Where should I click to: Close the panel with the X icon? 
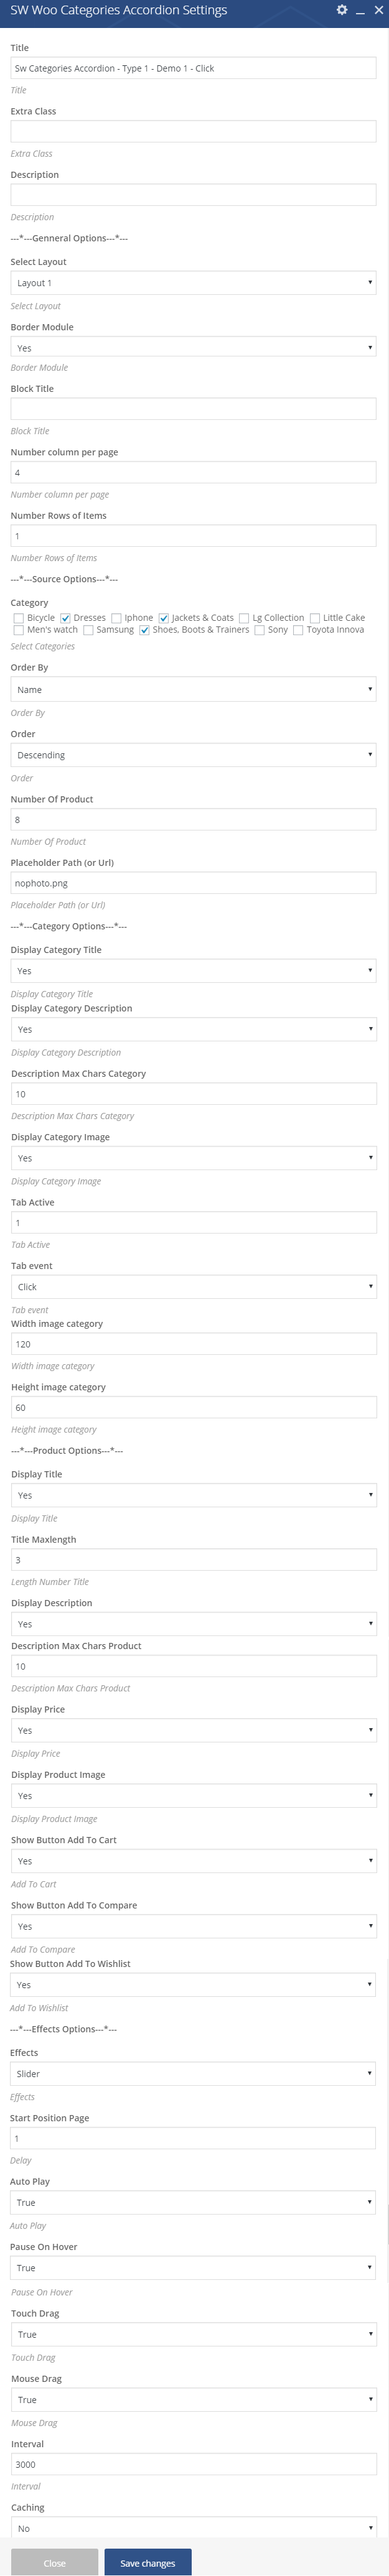377,10
